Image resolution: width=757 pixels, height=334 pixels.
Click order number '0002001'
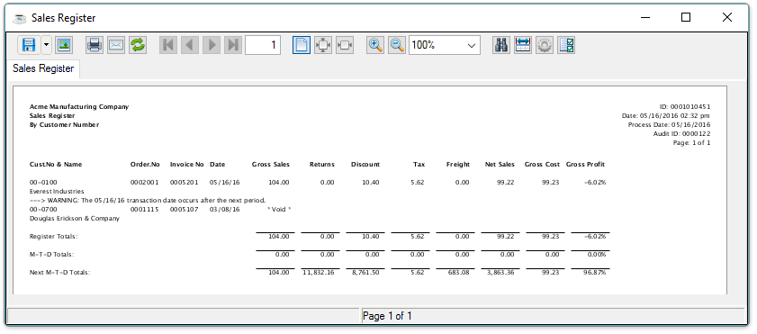coord(145,183)
